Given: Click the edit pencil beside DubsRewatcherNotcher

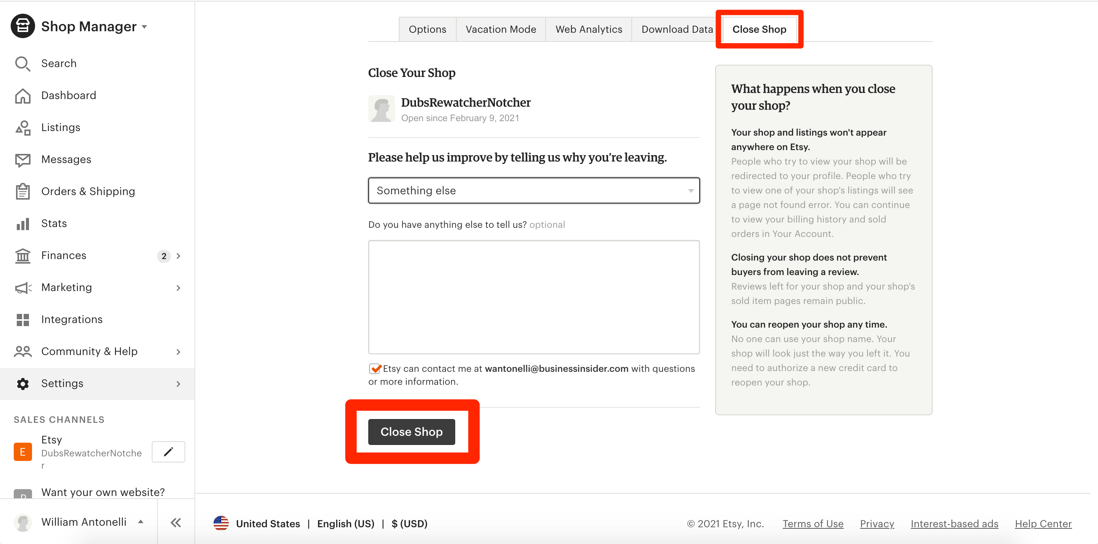Looking at the screenshot, I should pyautogui.click(x=168, y=451).
